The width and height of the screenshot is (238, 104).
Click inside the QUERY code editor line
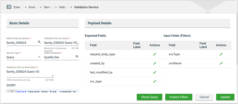[x=47, y=91]
